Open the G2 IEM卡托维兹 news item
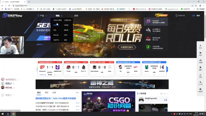This screenshot has width=206, height=116. [x=52, y=103]
